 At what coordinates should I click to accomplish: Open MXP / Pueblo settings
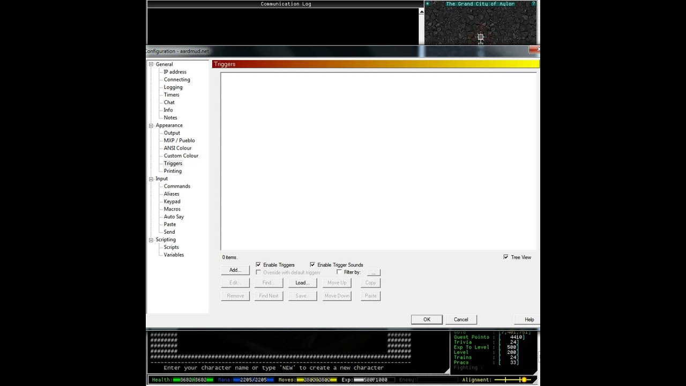[x=180, y=140]
